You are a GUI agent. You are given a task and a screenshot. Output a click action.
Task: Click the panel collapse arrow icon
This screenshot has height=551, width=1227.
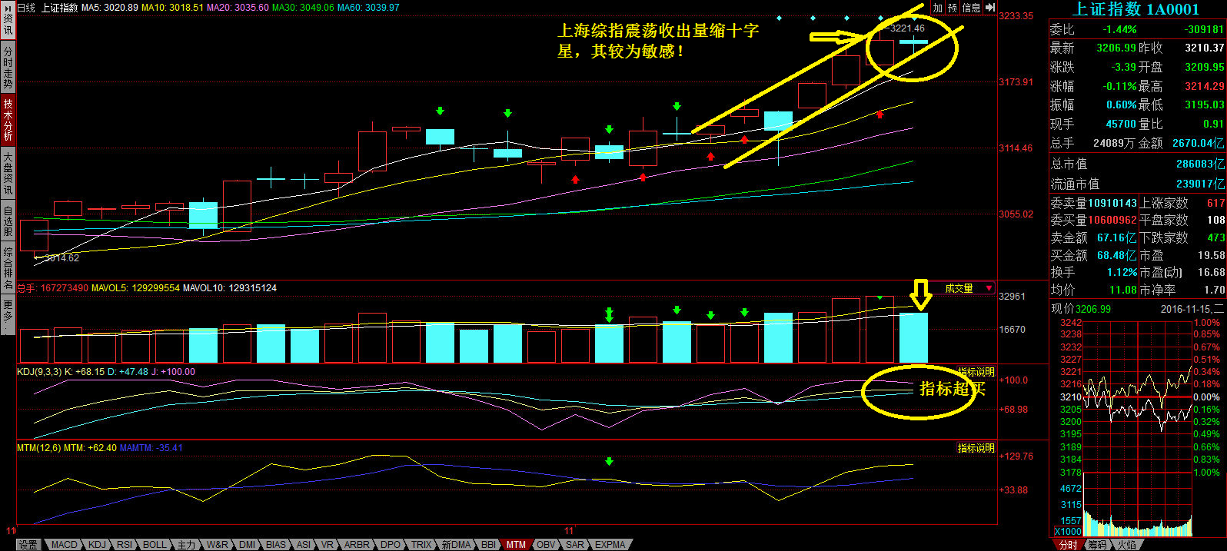pyautogui.click(x=989, y=8)
